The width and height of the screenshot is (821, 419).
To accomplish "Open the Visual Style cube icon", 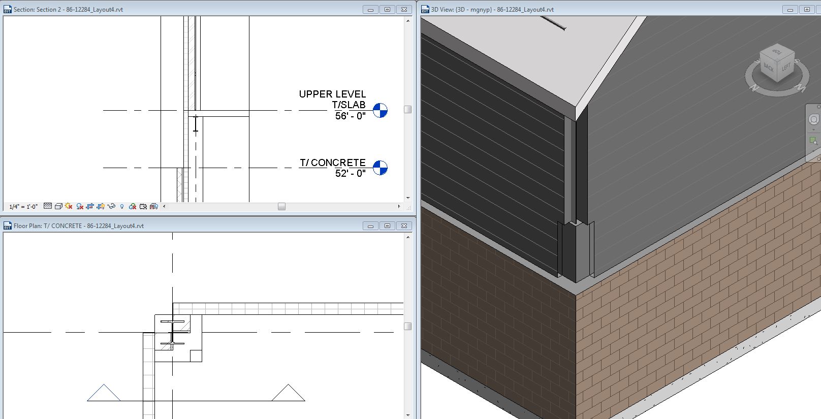I will coord(58,206).
